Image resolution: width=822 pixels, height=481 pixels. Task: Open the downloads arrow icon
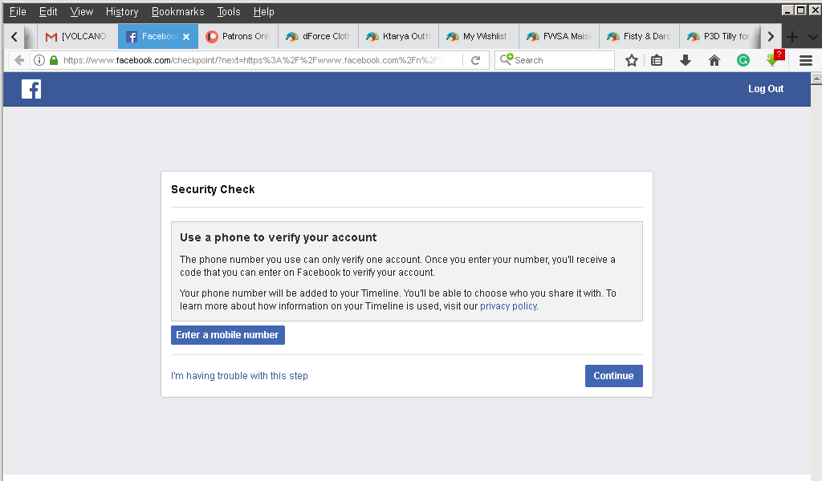[686, 60]
